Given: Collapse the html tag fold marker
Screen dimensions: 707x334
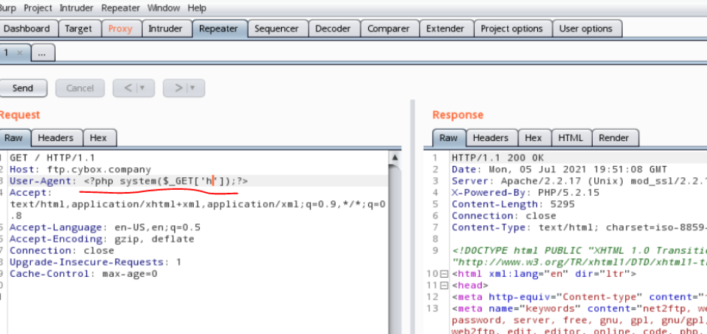Looking at the screenshot, I should point(444,274).
